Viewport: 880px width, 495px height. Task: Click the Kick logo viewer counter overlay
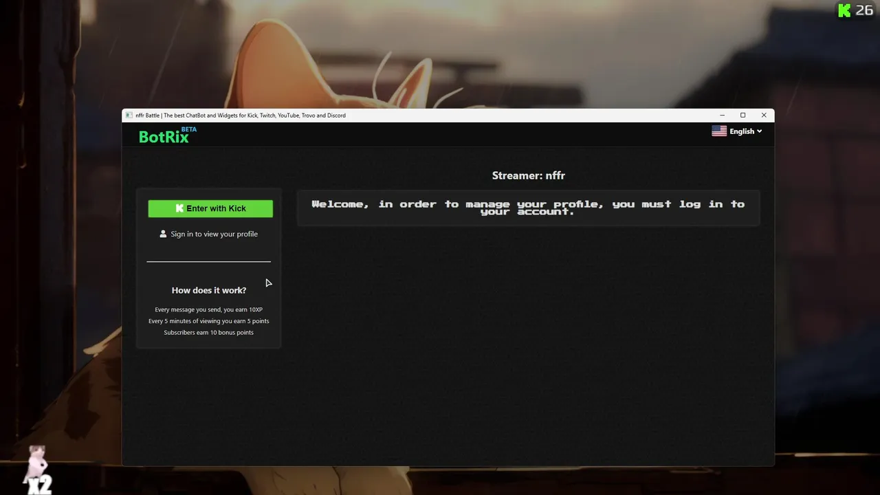(x=855, y=10)
